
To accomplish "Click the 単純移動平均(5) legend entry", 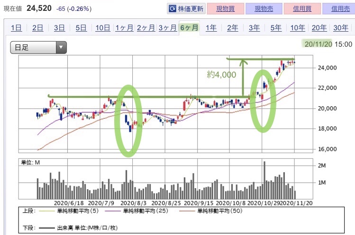I will point(69,211).
